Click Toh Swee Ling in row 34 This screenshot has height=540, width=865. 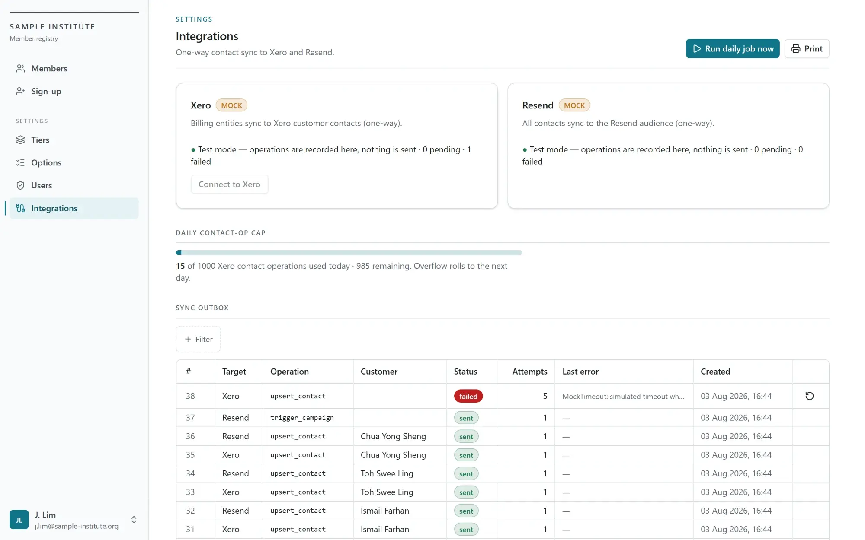[387, 473]
